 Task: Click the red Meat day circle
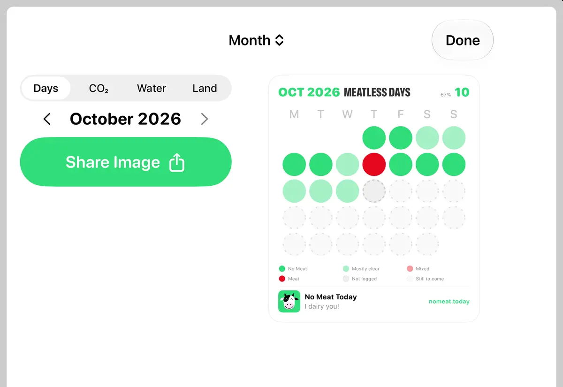374,165
